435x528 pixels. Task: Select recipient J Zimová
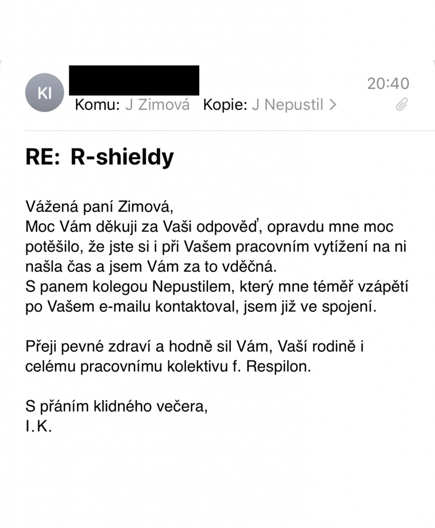[157, 105]
